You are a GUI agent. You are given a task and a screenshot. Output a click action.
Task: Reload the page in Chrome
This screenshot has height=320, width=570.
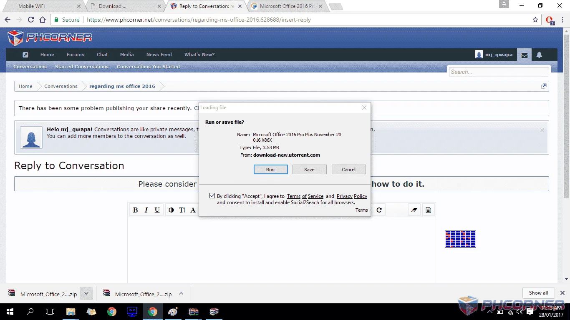(x=30, y=20)
